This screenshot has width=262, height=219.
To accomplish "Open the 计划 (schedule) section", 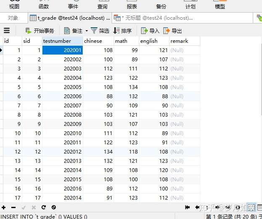I will coord(191,5).
